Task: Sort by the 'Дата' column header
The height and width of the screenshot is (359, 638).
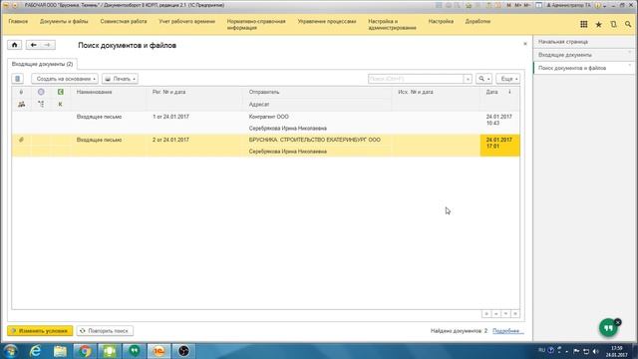Action: click(x=491, y=92)
